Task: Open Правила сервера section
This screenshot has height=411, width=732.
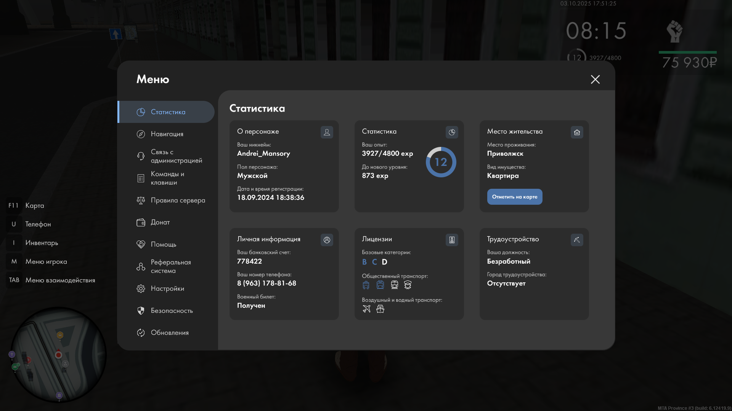Action: click(x=178, y=200)
